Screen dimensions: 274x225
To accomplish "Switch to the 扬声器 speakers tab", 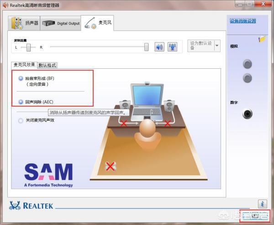I will coord(24,23).
